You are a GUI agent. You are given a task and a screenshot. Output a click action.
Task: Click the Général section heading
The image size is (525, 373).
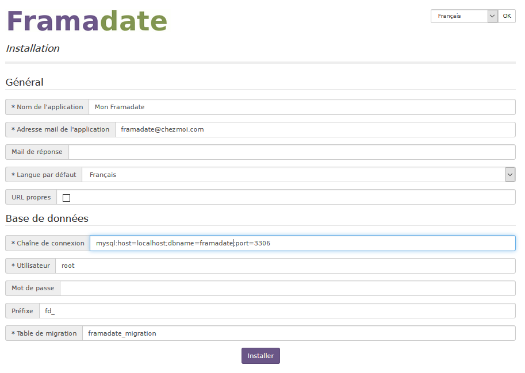coord(25,82)
